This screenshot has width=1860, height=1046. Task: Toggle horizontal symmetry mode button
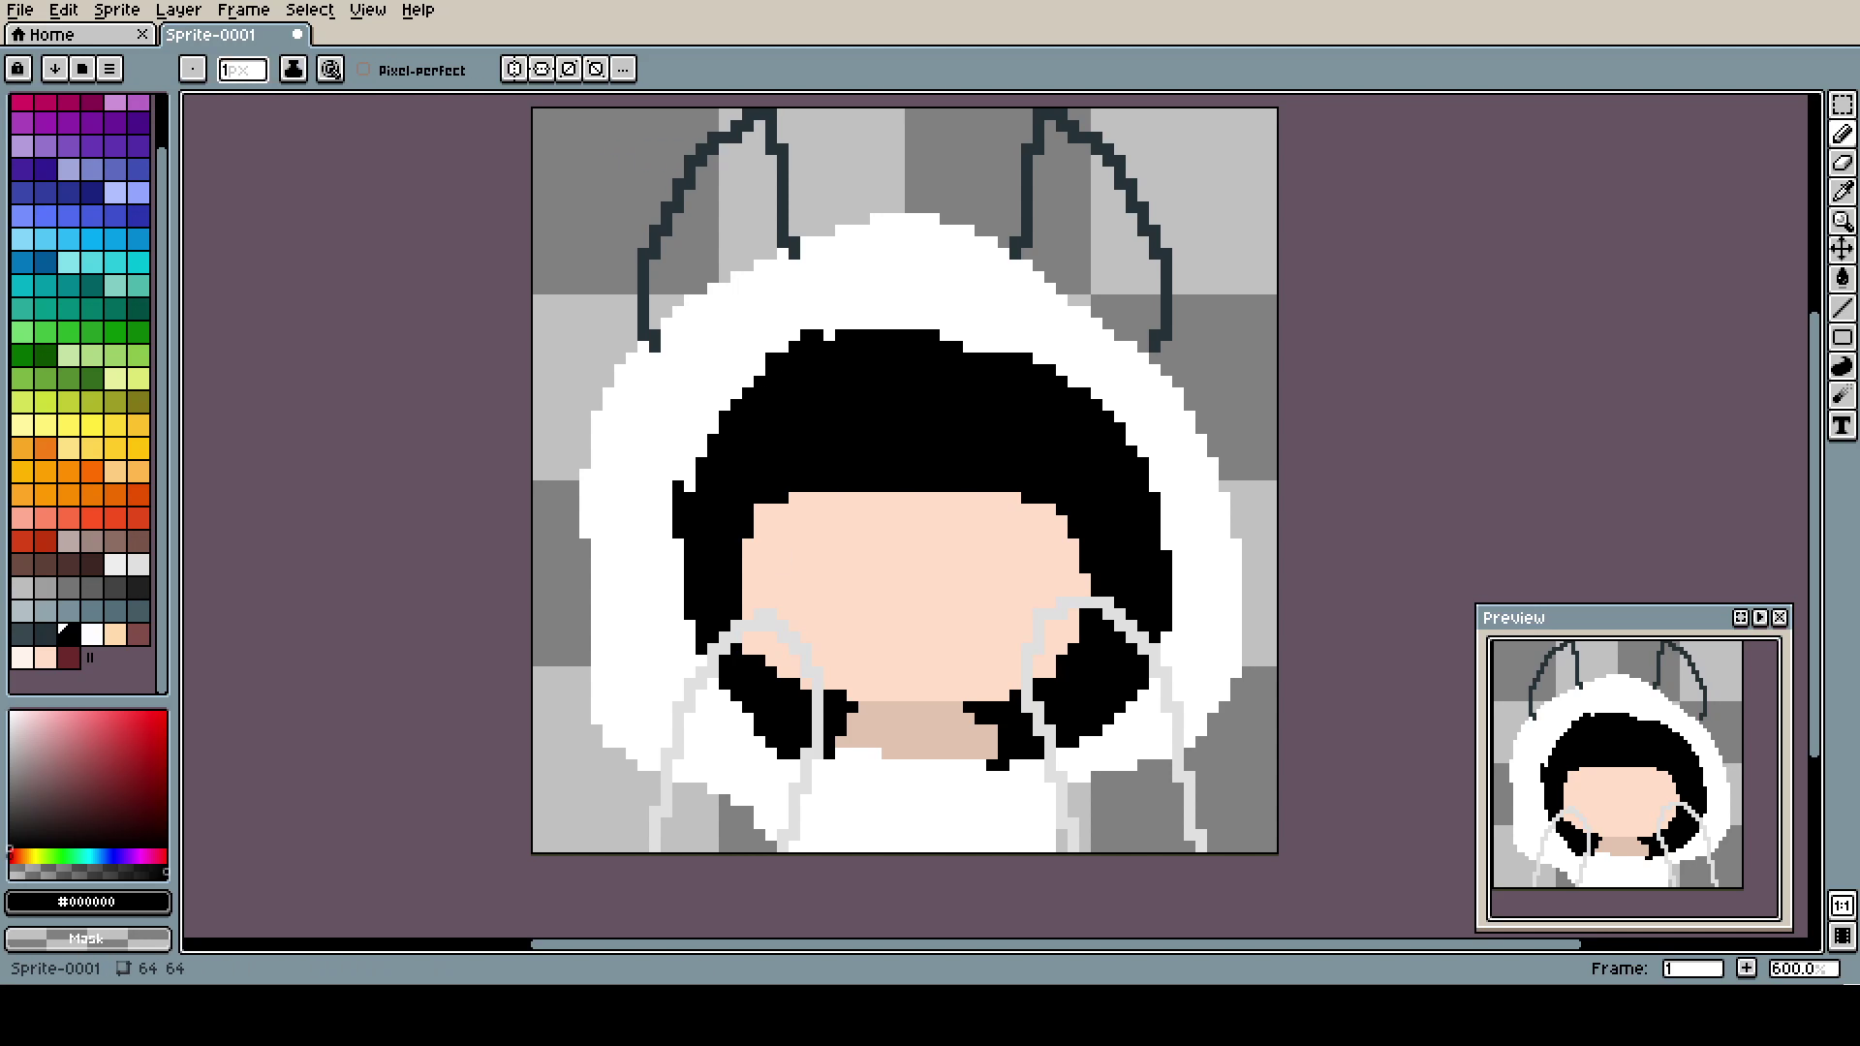(x=514, y=69)
